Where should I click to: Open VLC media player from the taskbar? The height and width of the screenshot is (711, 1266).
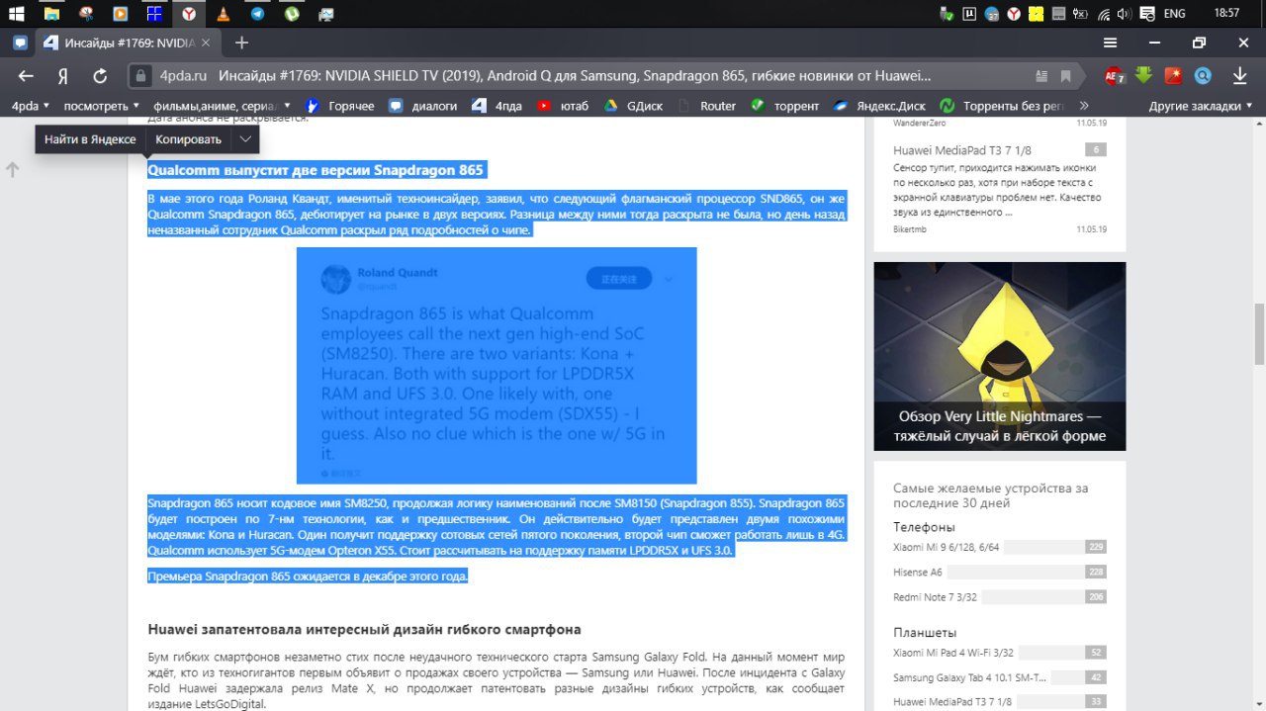(x=223, y=14)
